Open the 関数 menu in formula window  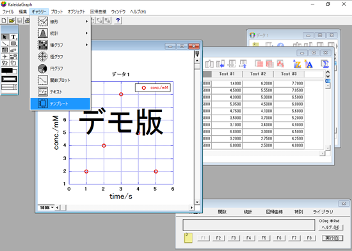point(222,212)
